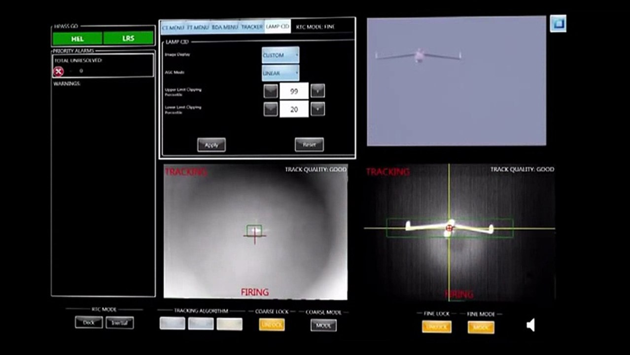Viewport: 630px width, 355px height.
Task: Toggle the green HEL status button
Action: (x=77, y=38)
